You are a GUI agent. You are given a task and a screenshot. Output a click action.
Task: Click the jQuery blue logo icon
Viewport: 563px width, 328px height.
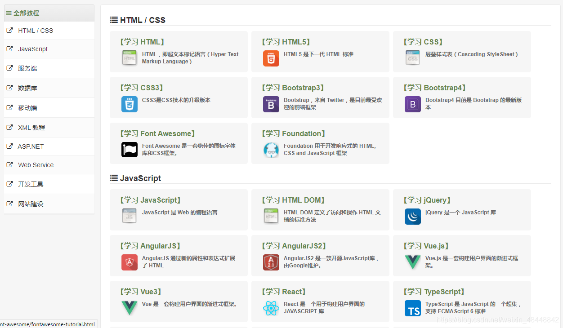(413, 217)
